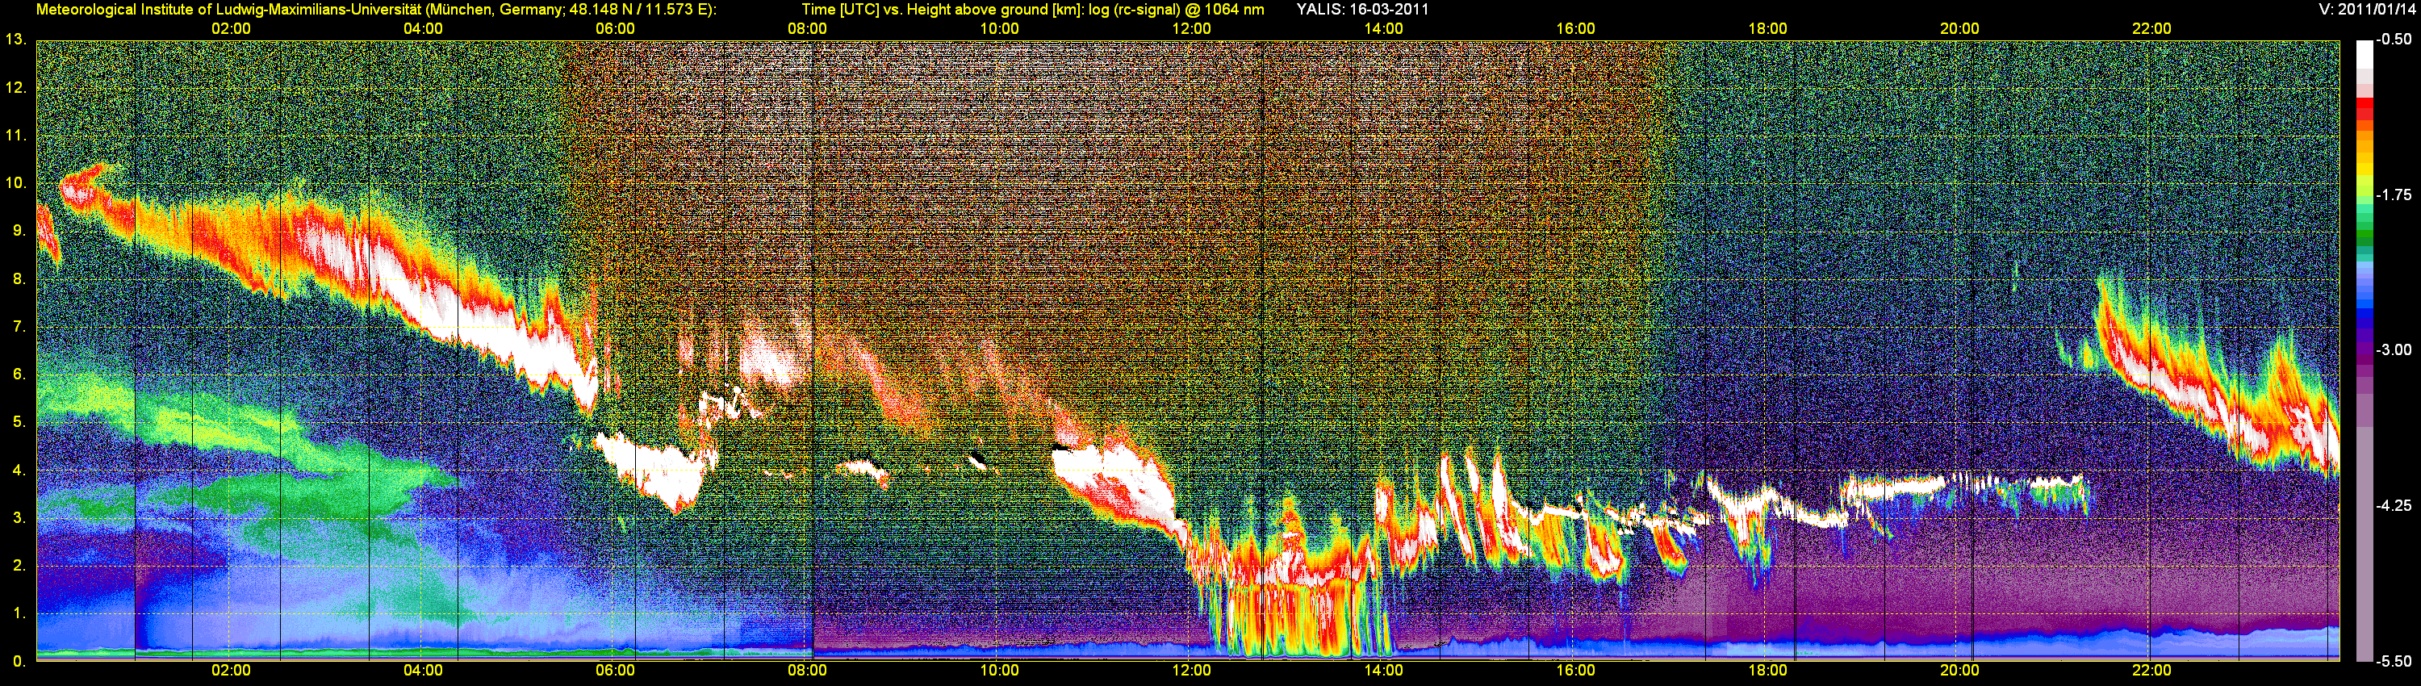The width and height of the screenshot is (2421, 686).
Task: Select the '4.' height axis label
Action: (x=19, y=471)
